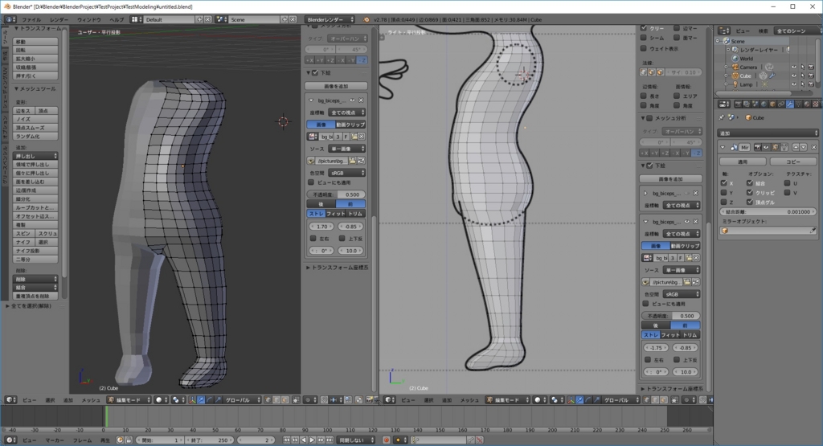Expand the トランスフォーム座標系 panel in left view
This screenshot has height=446, width=823.
338,267
